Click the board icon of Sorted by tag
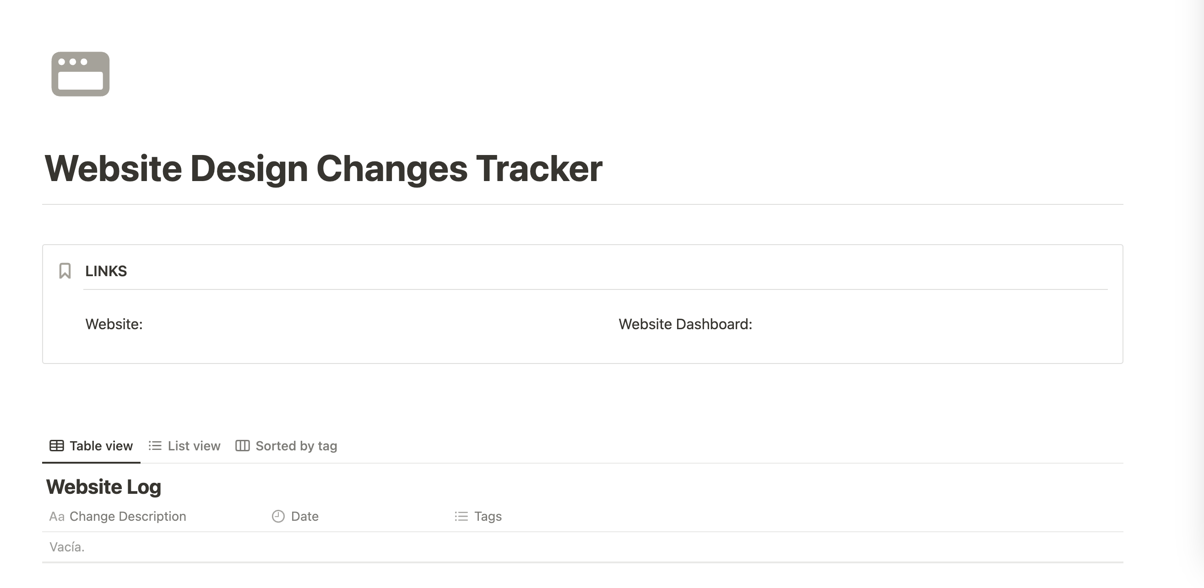 pos(242,446)
